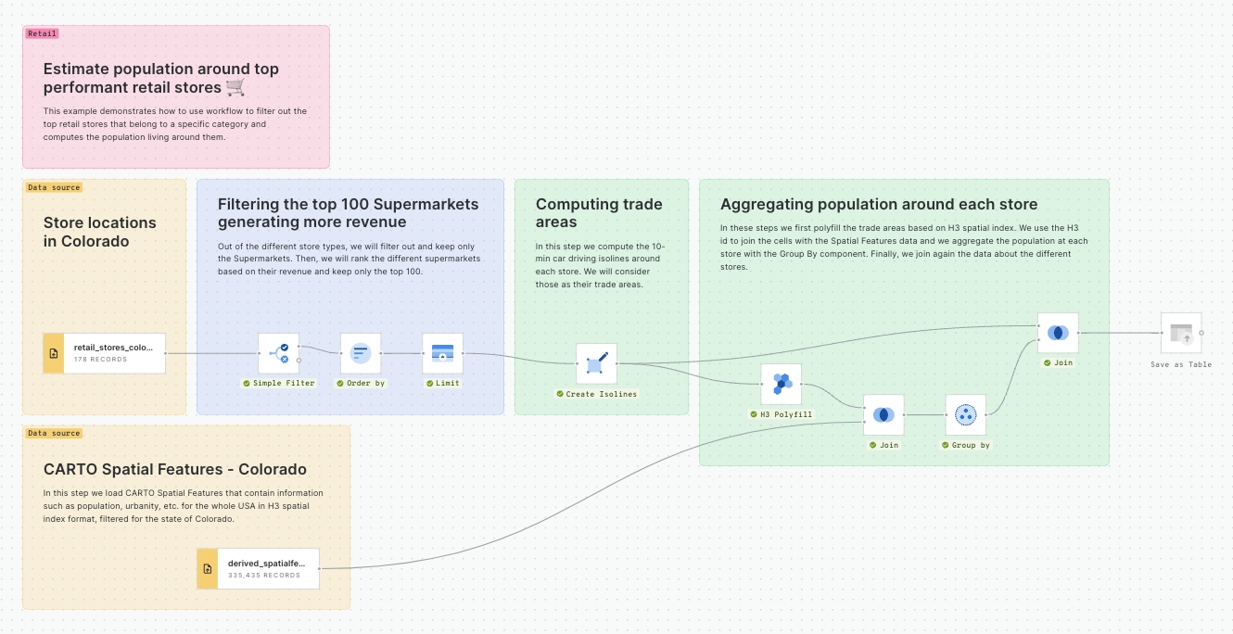Viewport: 1233px width, 634px height.
Task: Select the derived_spatialfe... source with 335,435 records
Action: click(x=268, y=568)
